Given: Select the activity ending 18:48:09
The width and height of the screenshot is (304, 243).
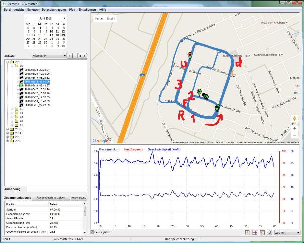Looking at the screenshot, I should [37, 101].
